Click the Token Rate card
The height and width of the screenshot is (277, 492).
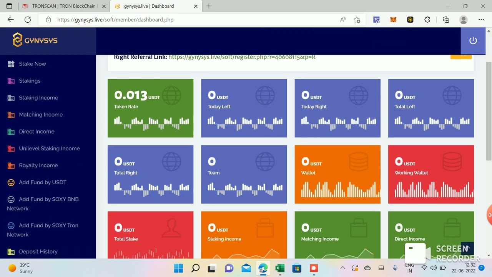coord(150,108)
